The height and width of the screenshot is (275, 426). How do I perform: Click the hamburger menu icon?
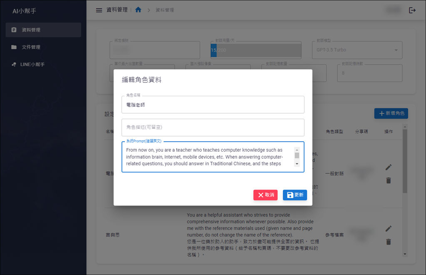pos(99,10)
